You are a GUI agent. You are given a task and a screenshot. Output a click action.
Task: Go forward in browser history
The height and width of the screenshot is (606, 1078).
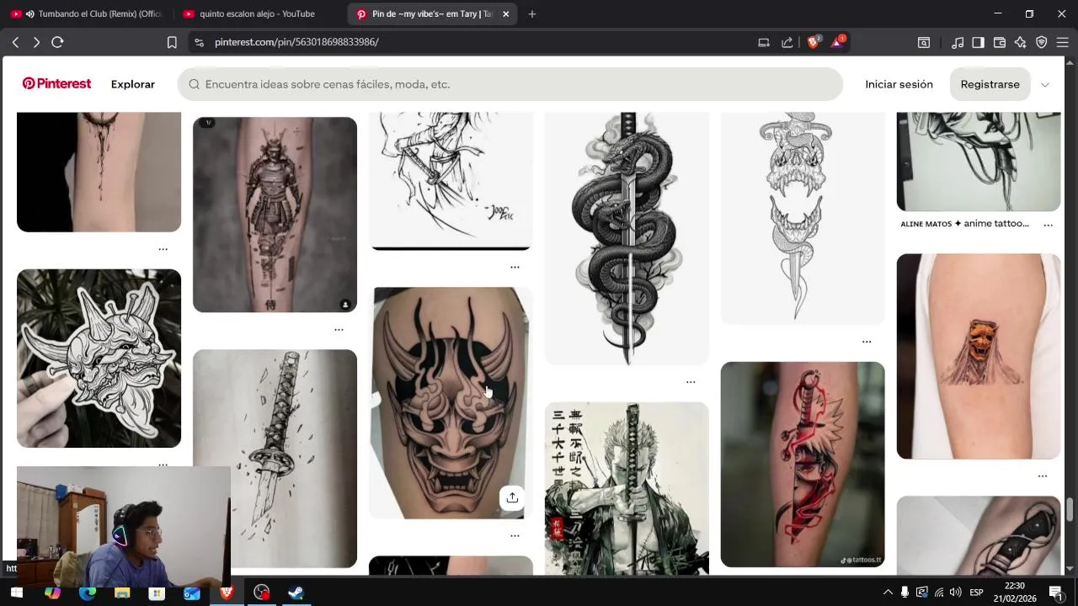point(36,42)
